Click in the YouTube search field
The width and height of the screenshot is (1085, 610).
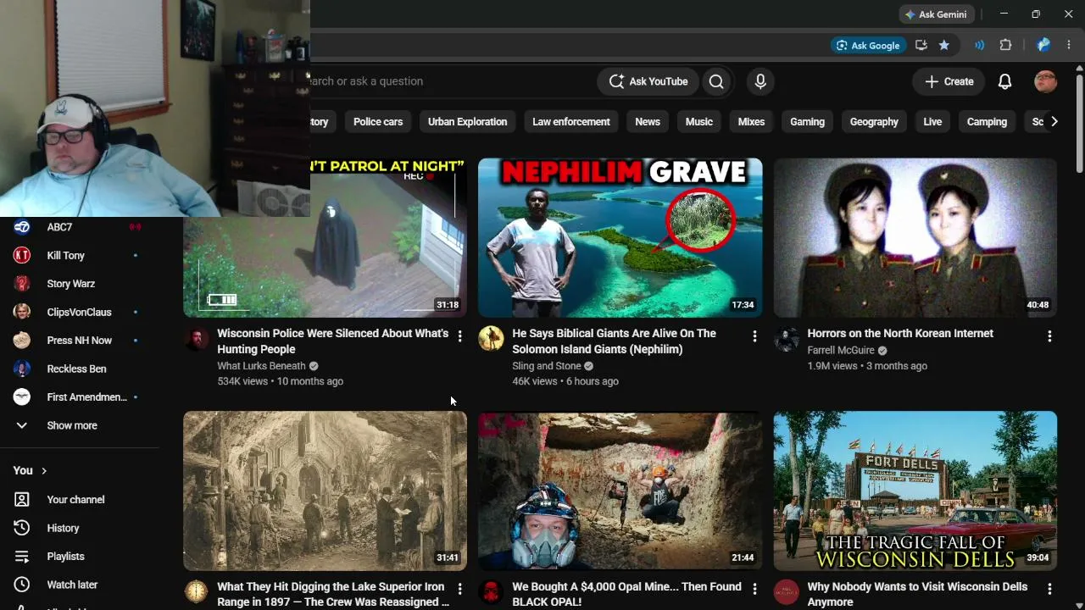[449, 81]
